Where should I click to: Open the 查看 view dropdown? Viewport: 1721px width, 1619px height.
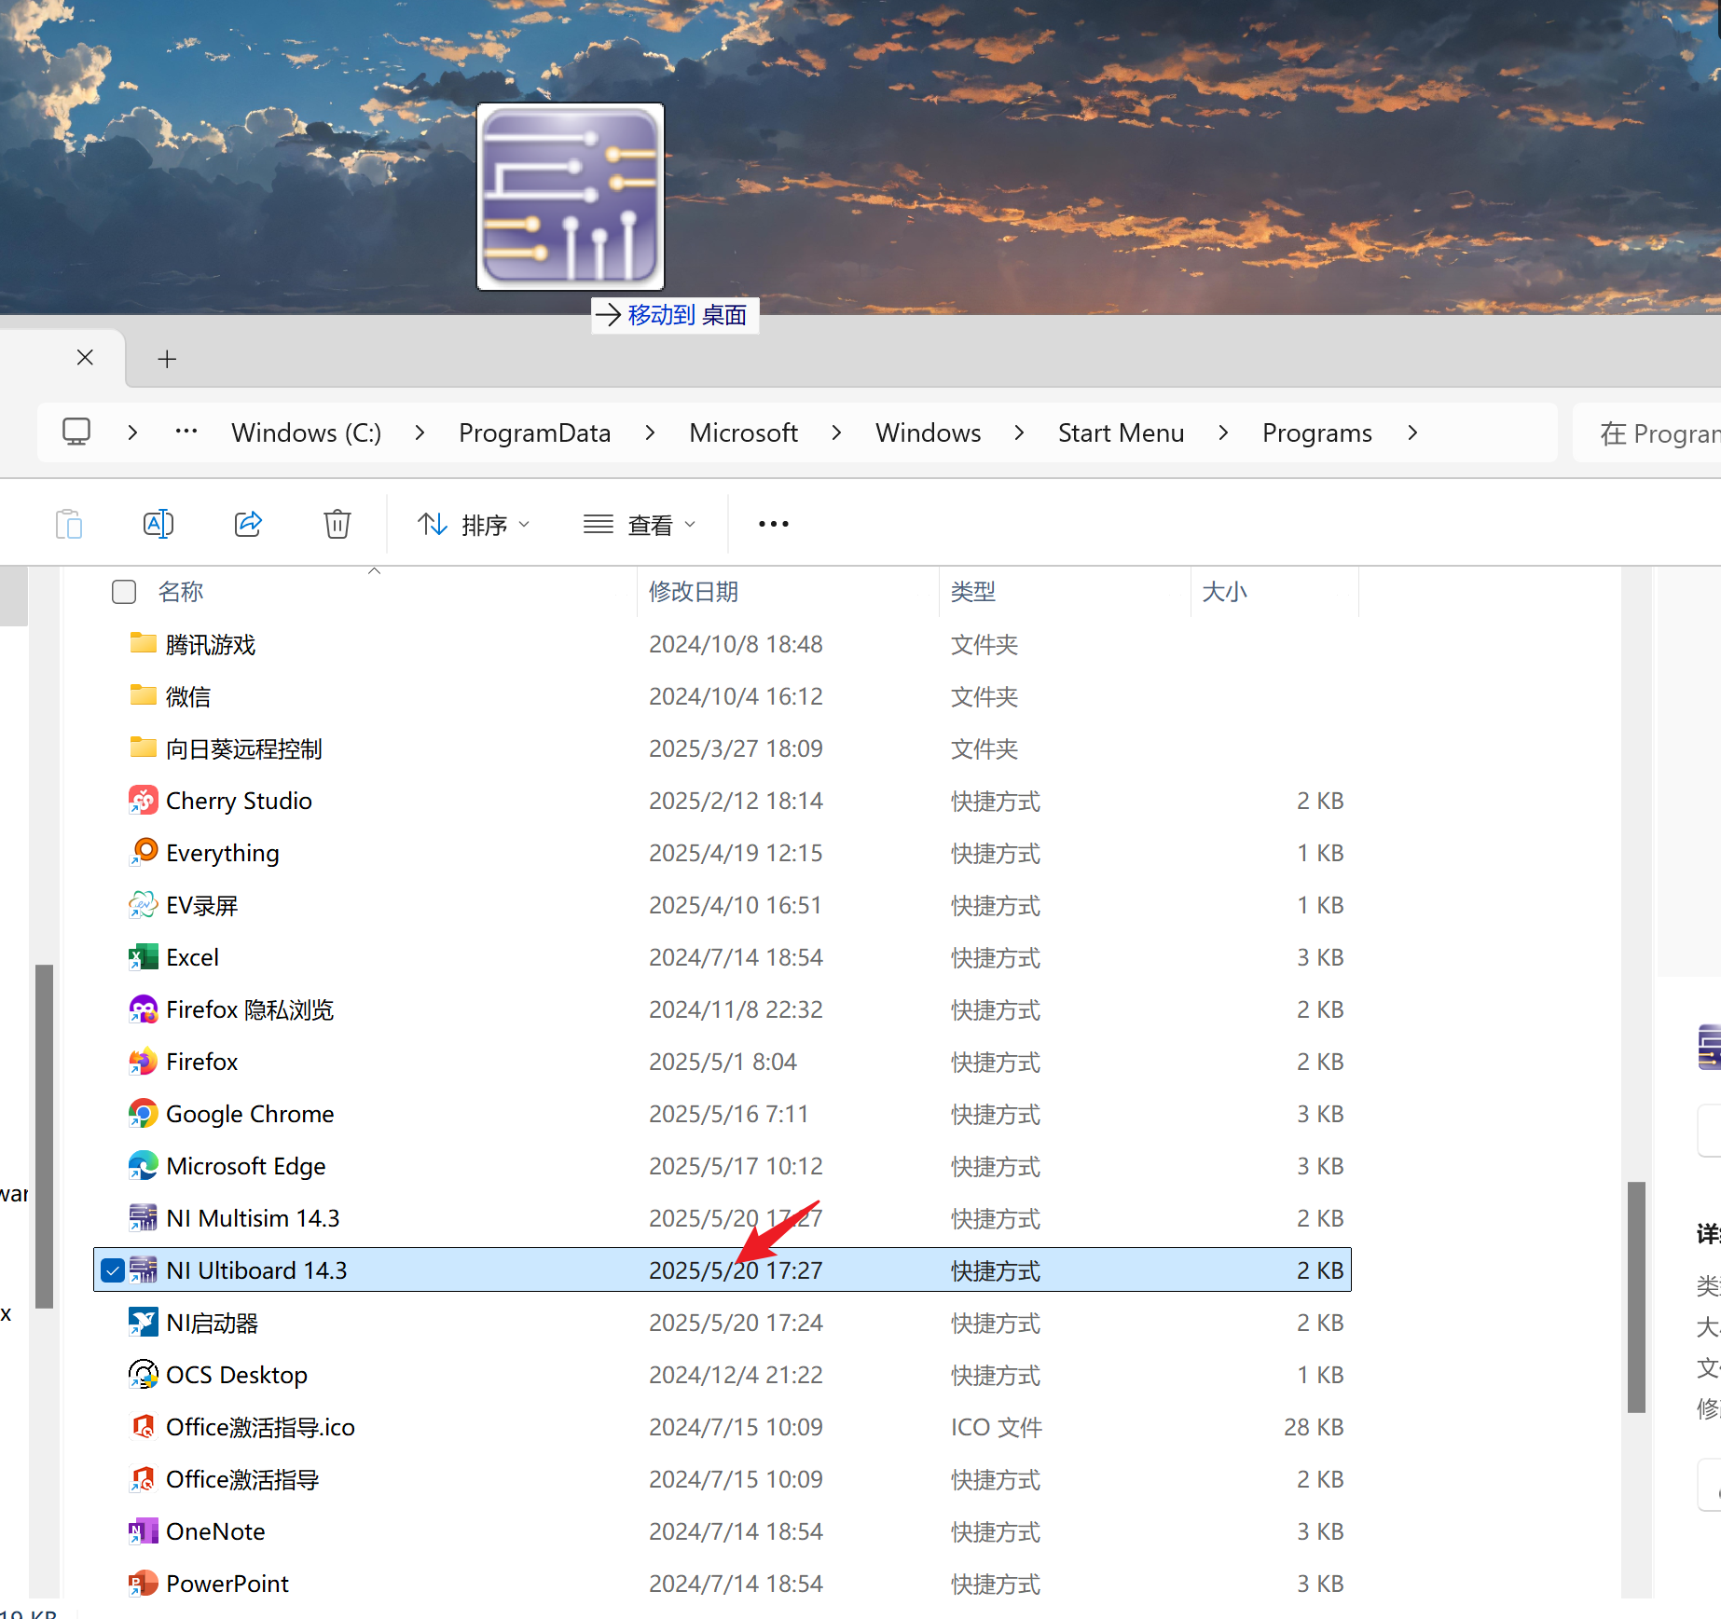pyautogui.click(x=640, y=525)
